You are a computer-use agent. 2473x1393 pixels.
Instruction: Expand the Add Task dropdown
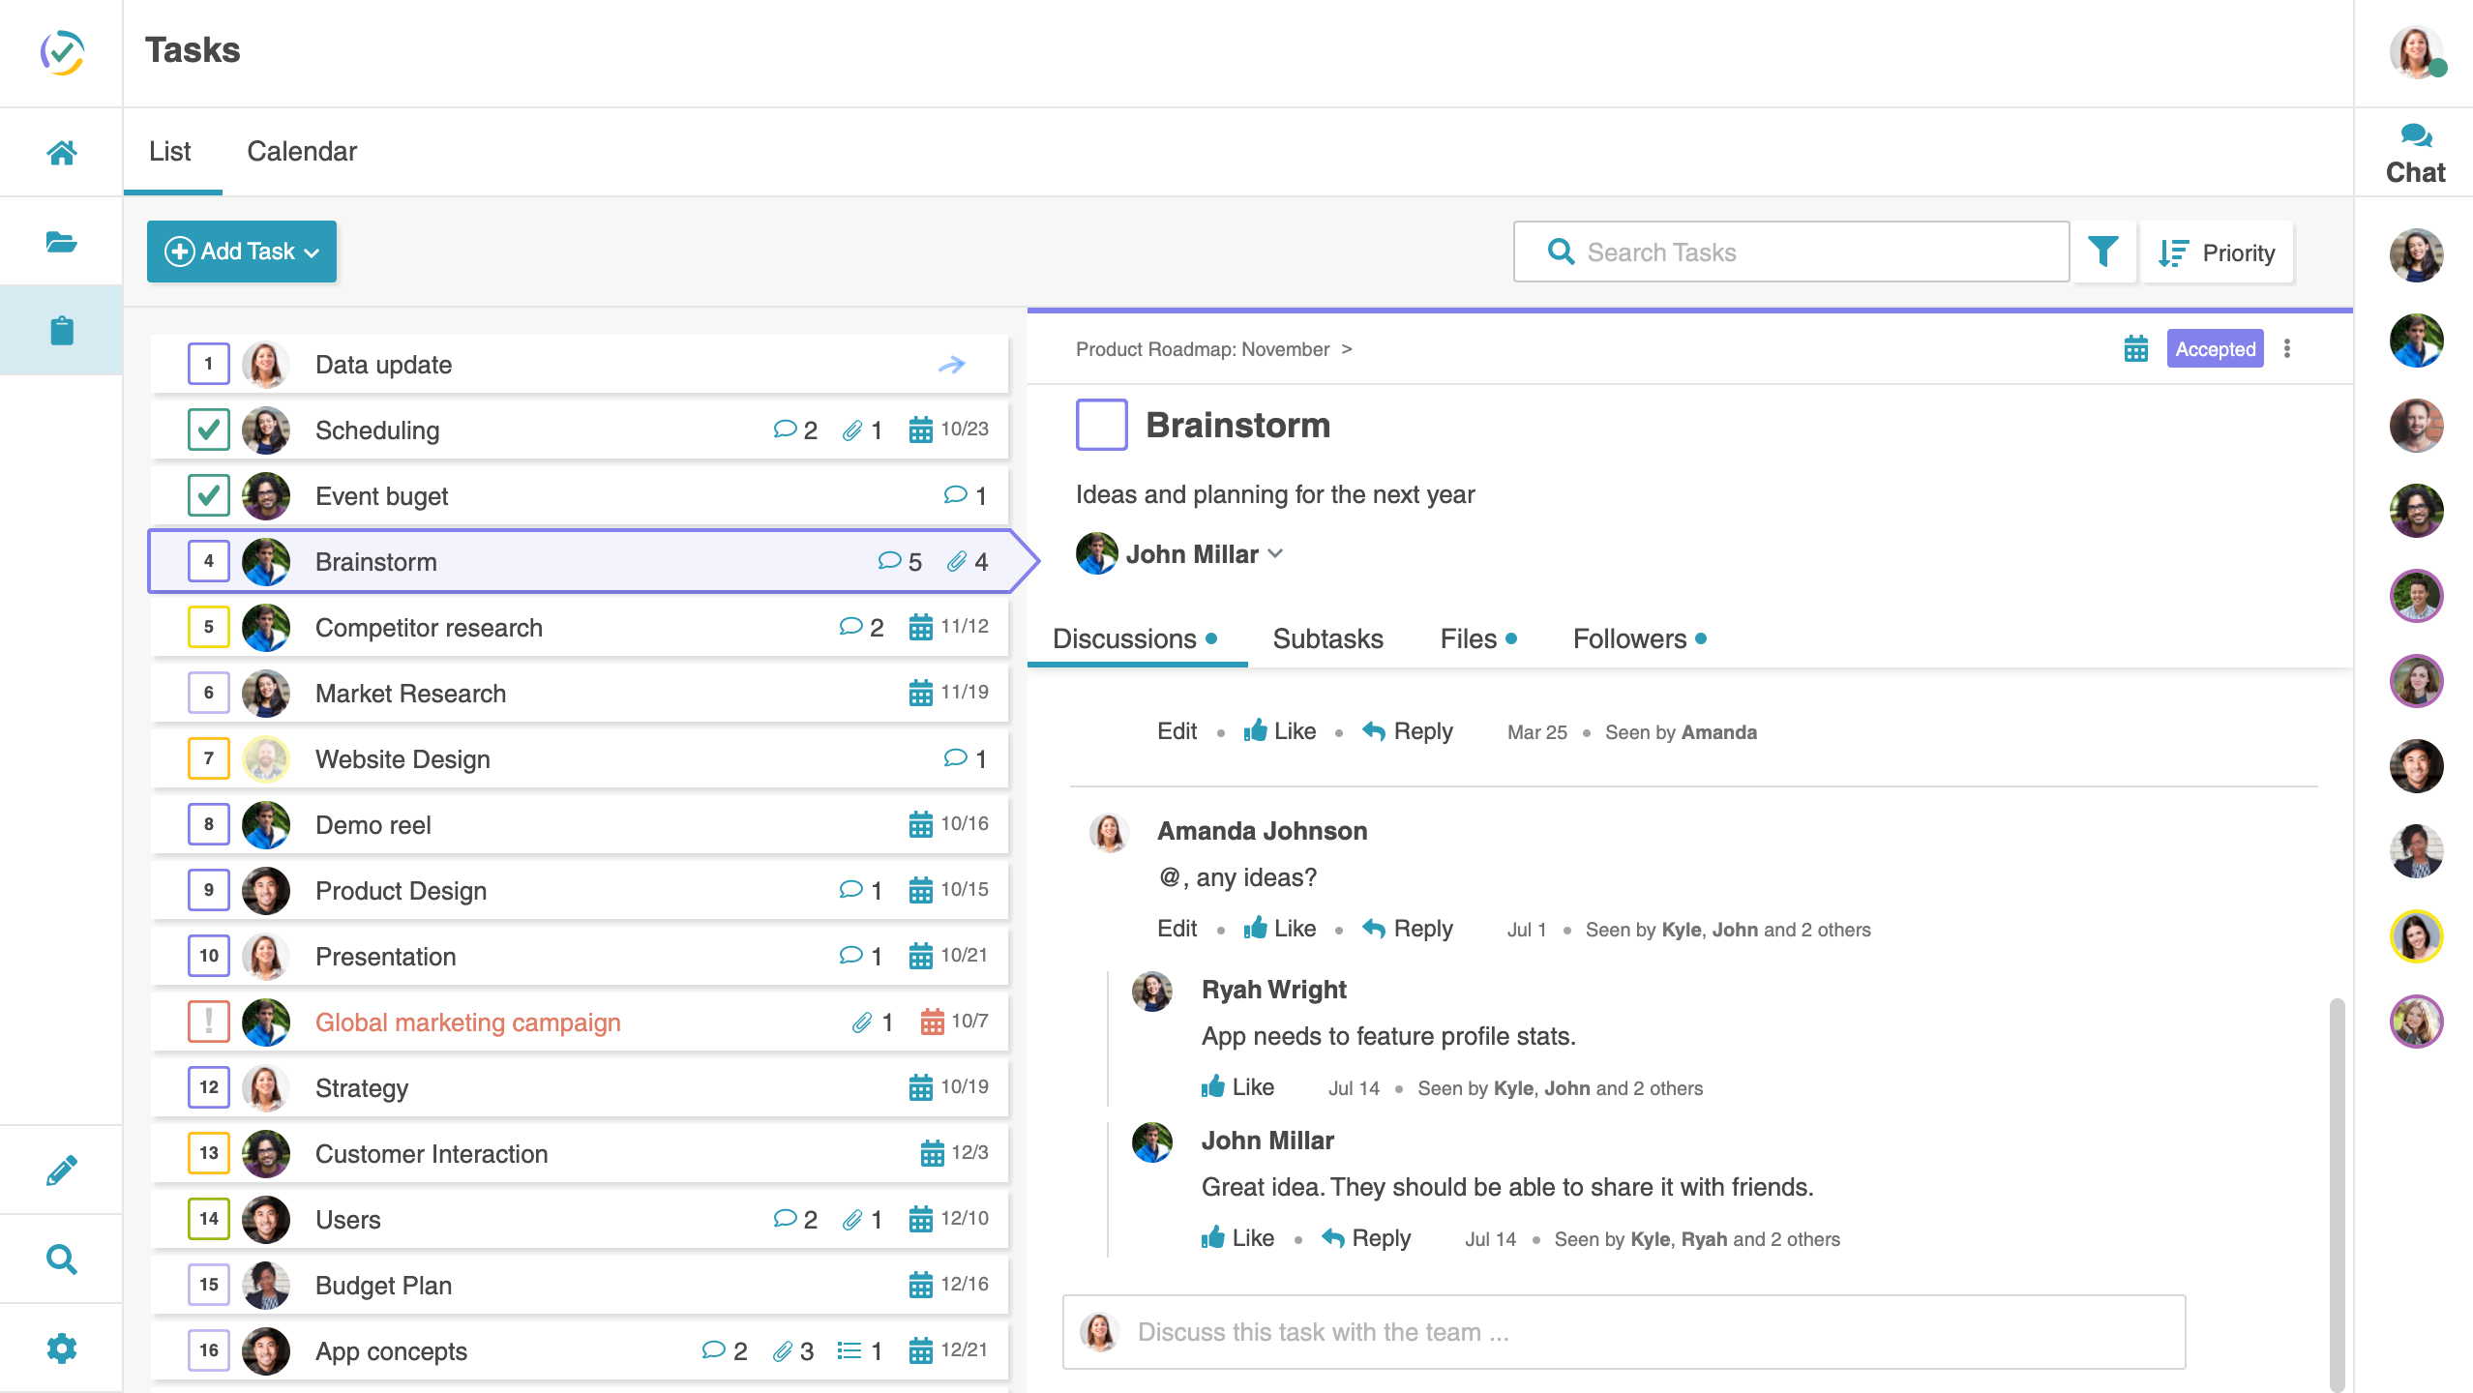(242, 252)
